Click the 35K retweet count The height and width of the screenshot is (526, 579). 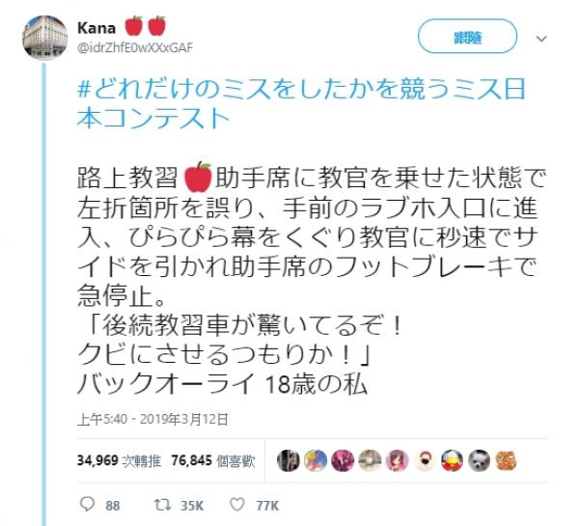[x=192, y=506]
